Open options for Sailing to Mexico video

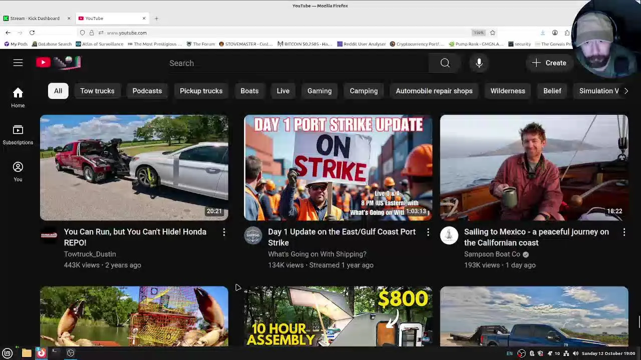624,232
